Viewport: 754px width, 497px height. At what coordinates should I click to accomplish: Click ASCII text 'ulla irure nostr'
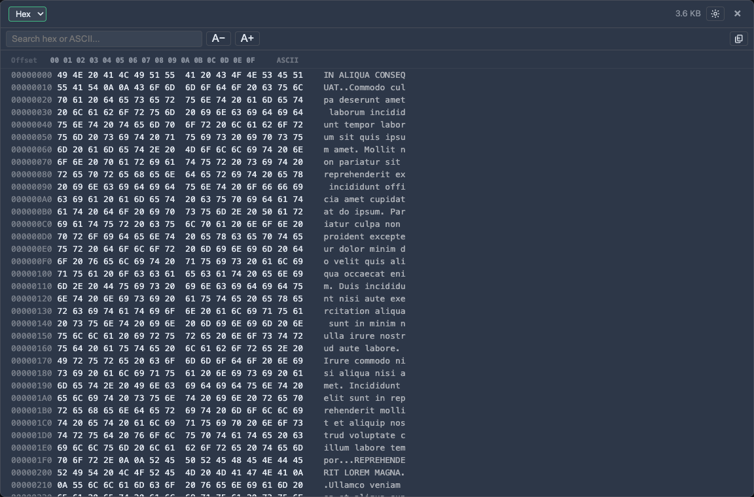pyautogui.click(x=365, y=336)
